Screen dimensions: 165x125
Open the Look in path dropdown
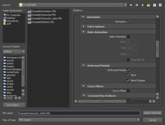(125, 5)
